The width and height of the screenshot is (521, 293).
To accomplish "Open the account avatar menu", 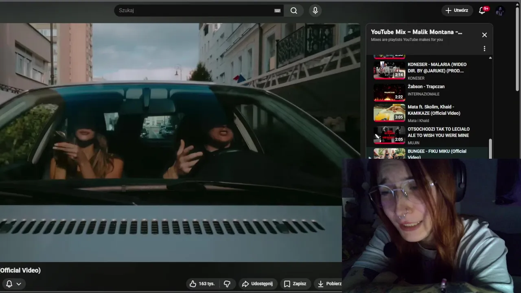I will [500, 11].
